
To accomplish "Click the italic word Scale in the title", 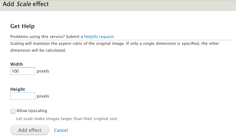I will (24, 4).
